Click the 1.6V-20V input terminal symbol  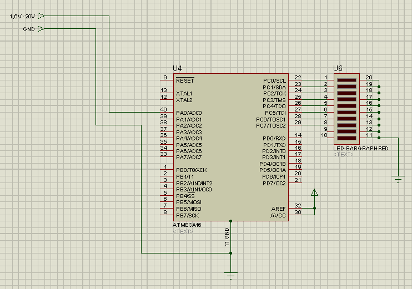click(40, 17)
